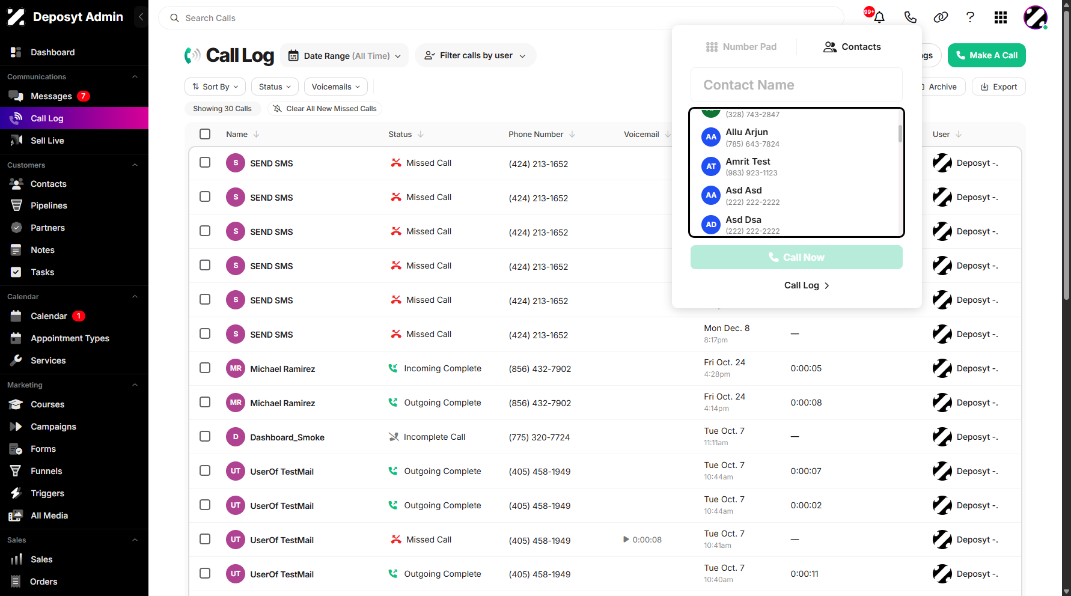Check the UserOf TestMail Missed Call row
The height and width of the screenshot is (596, 1071).
click(x=205, y=539)
